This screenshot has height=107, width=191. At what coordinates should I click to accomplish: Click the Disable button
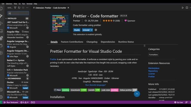click(77, 30)
